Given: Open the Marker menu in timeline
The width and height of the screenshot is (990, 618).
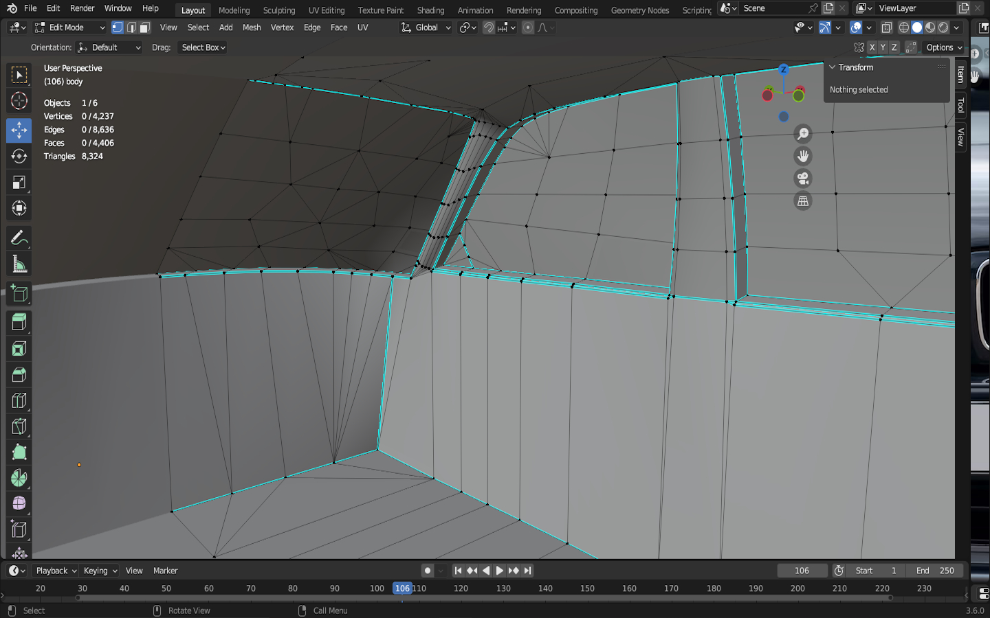Looking at the screenshot, I should 165,571.
